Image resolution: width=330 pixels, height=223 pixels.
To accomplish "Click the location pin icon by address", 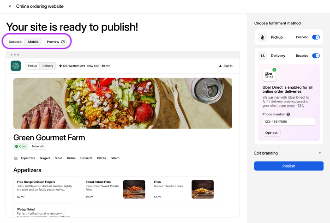I will pos(61,66).
